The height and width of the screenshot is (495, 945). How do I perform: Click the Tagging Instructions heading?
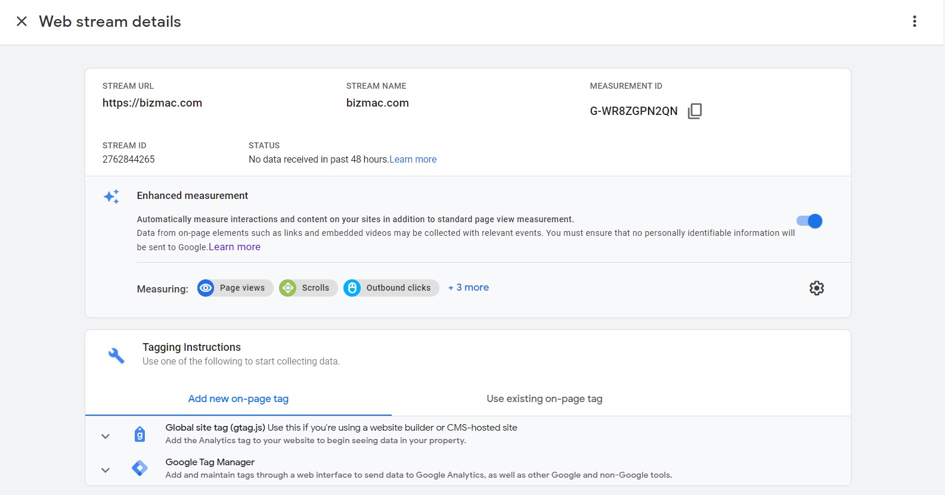(191, 347)
